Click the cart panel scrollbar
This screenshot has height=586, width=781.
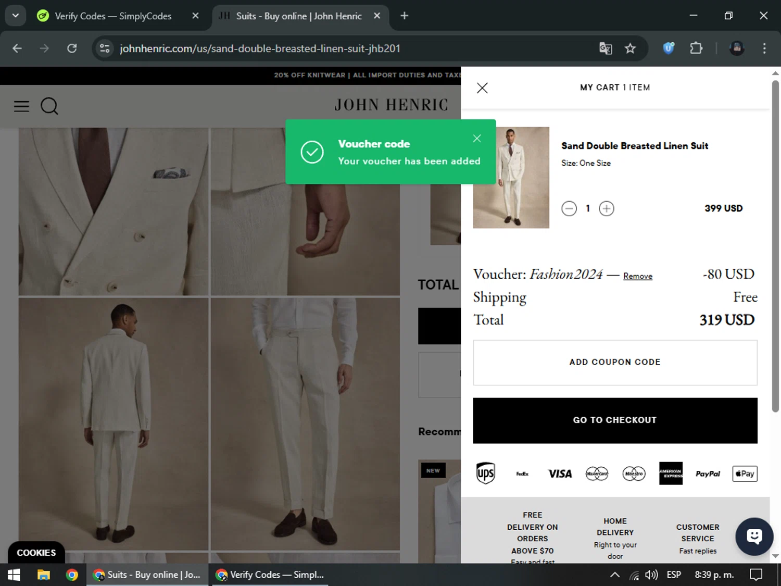pos(775,246)
